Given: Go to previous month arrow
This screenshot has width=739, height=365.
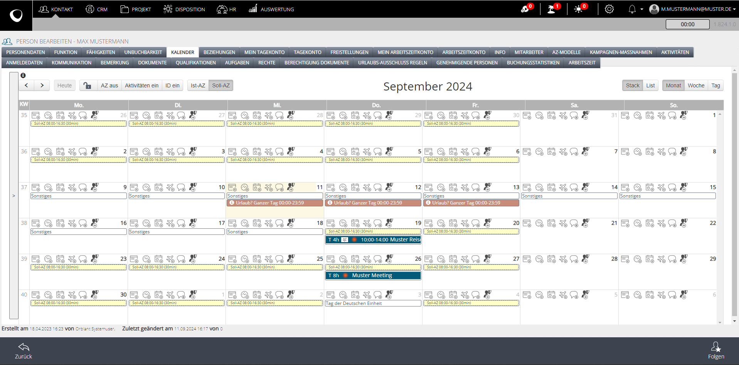Looking at the screenshot, I should point(26,85).
